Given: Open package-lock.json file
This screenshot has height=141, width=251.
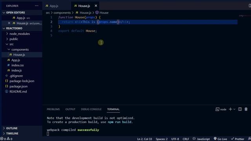Looking at the screenshot, I should (x=22, y=81).
